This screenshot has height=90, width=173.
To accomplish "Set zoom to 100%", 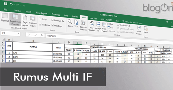I will click(x=76, y=23).
